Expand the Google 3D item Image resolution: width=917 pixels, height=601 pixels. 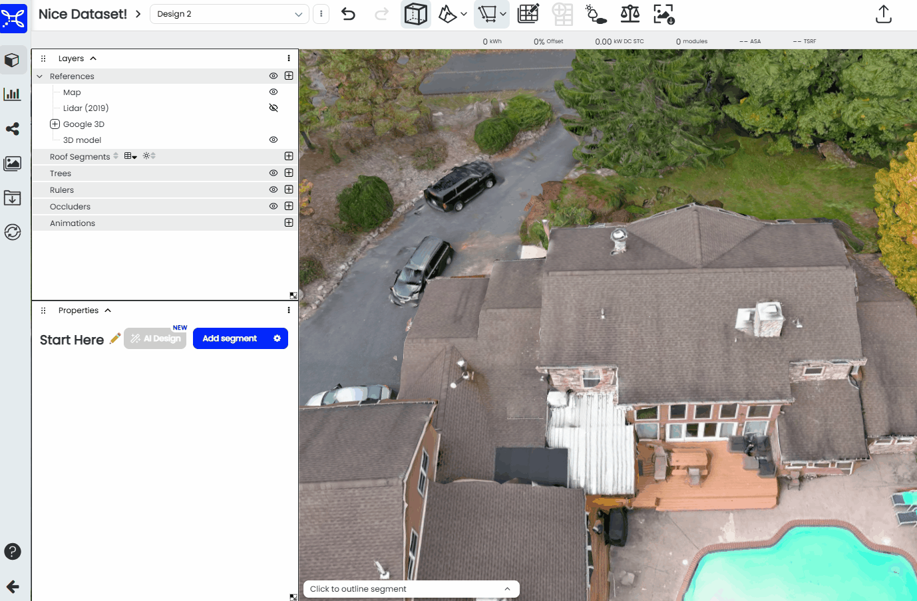click(x=55, y=124)
